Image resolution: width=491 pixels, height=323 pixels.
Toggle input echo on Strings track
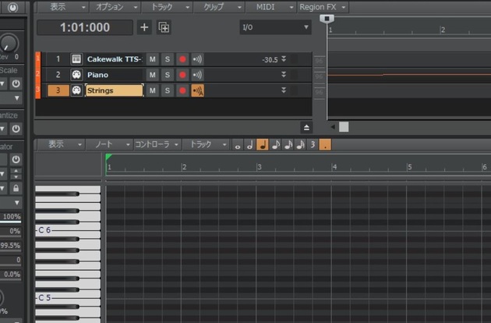point(197,91)
